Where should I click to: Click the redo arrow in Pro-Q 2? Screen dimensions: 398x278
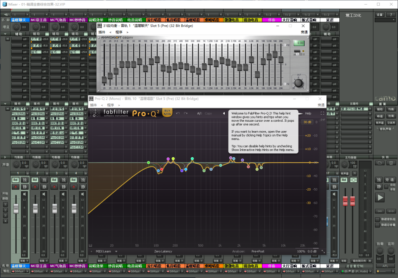[186, 113]
